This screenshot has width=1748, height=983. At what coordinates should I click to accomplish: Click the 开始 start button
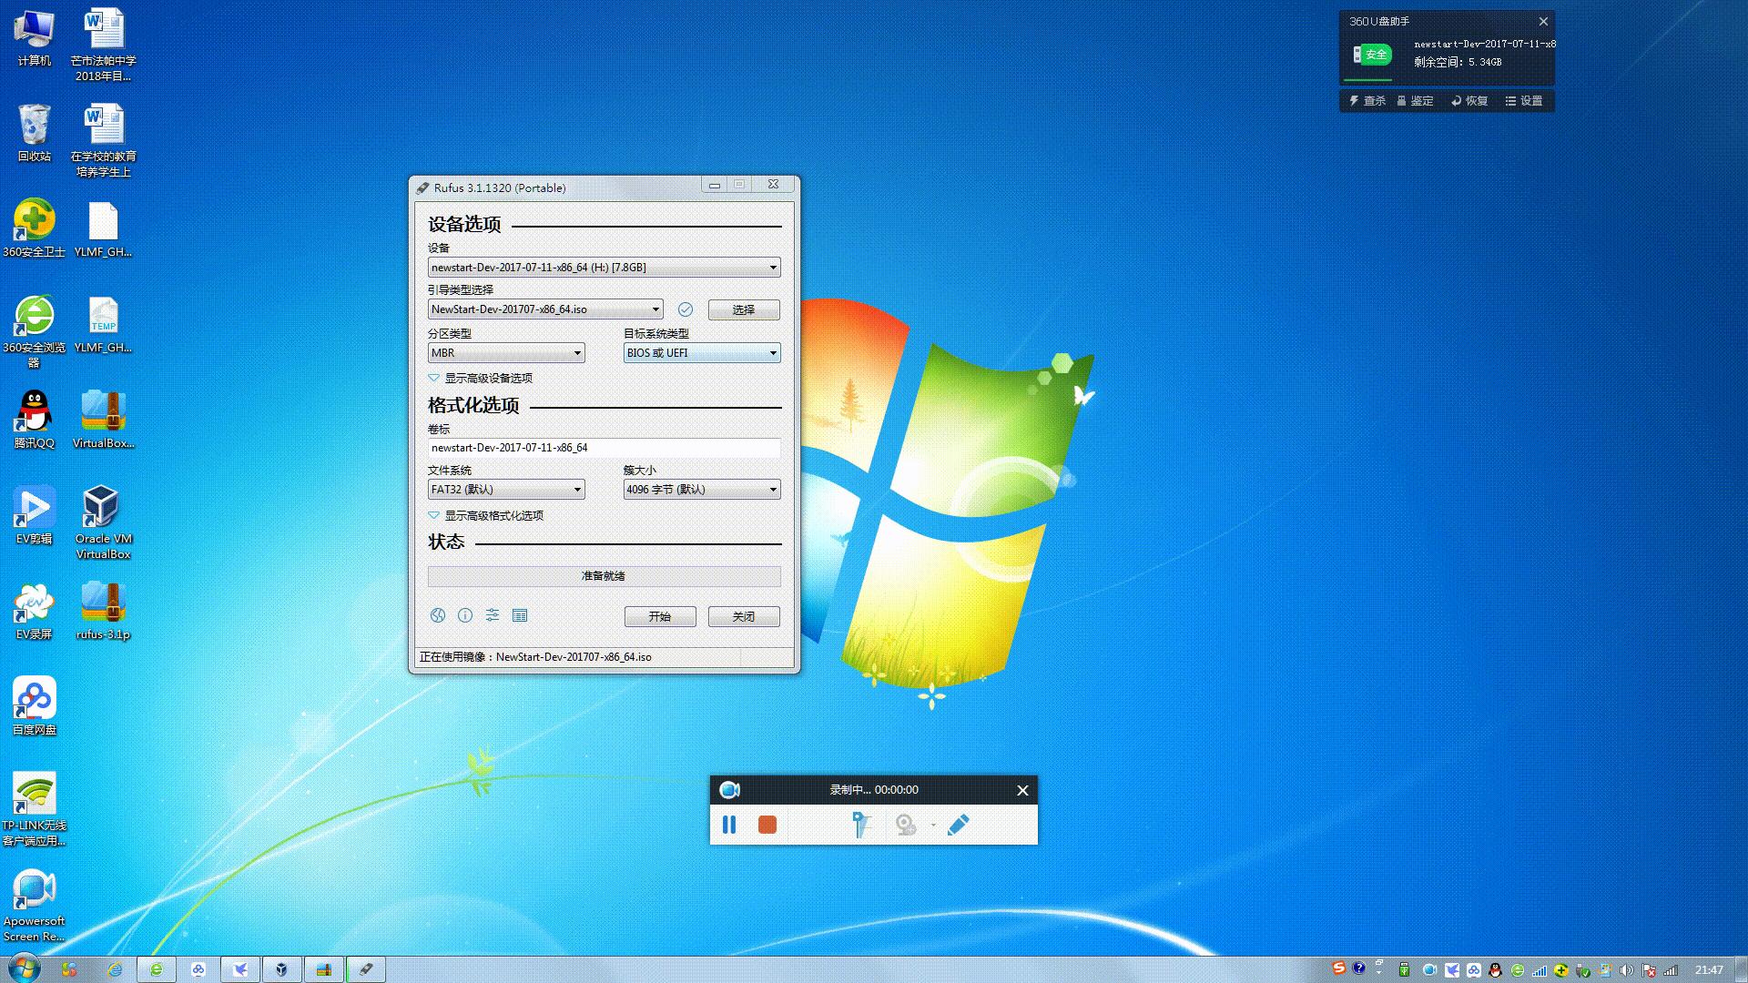click(660, 616)
